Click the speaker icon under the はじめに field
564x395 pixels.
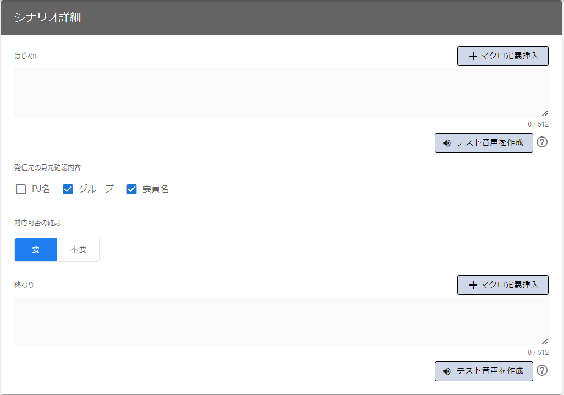coord(447,143)
